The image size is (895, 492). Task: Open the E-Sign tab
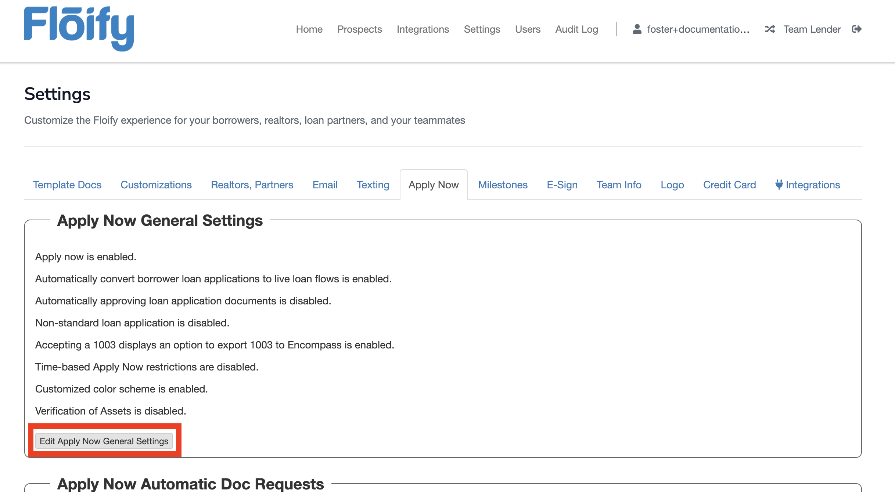coord(562,185)
